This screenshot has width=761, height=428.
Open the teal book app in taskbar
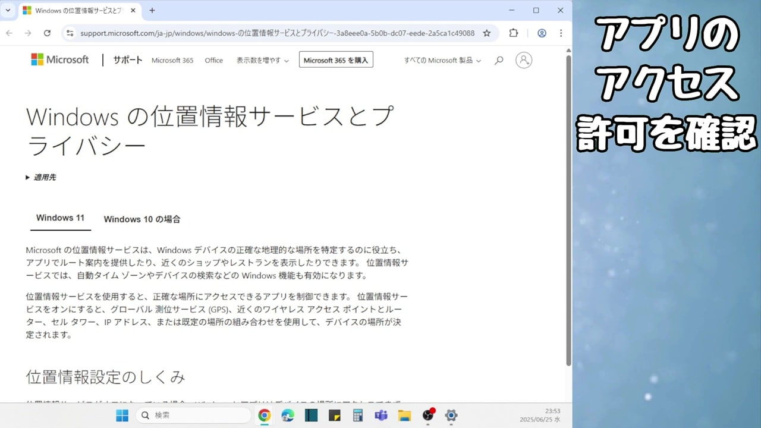point(311,416)
